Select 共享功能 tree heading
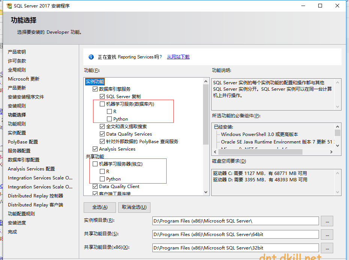Image resolution: width=349 pixels, height=260 pixels. pyautogui.click(x=95, y=157)
